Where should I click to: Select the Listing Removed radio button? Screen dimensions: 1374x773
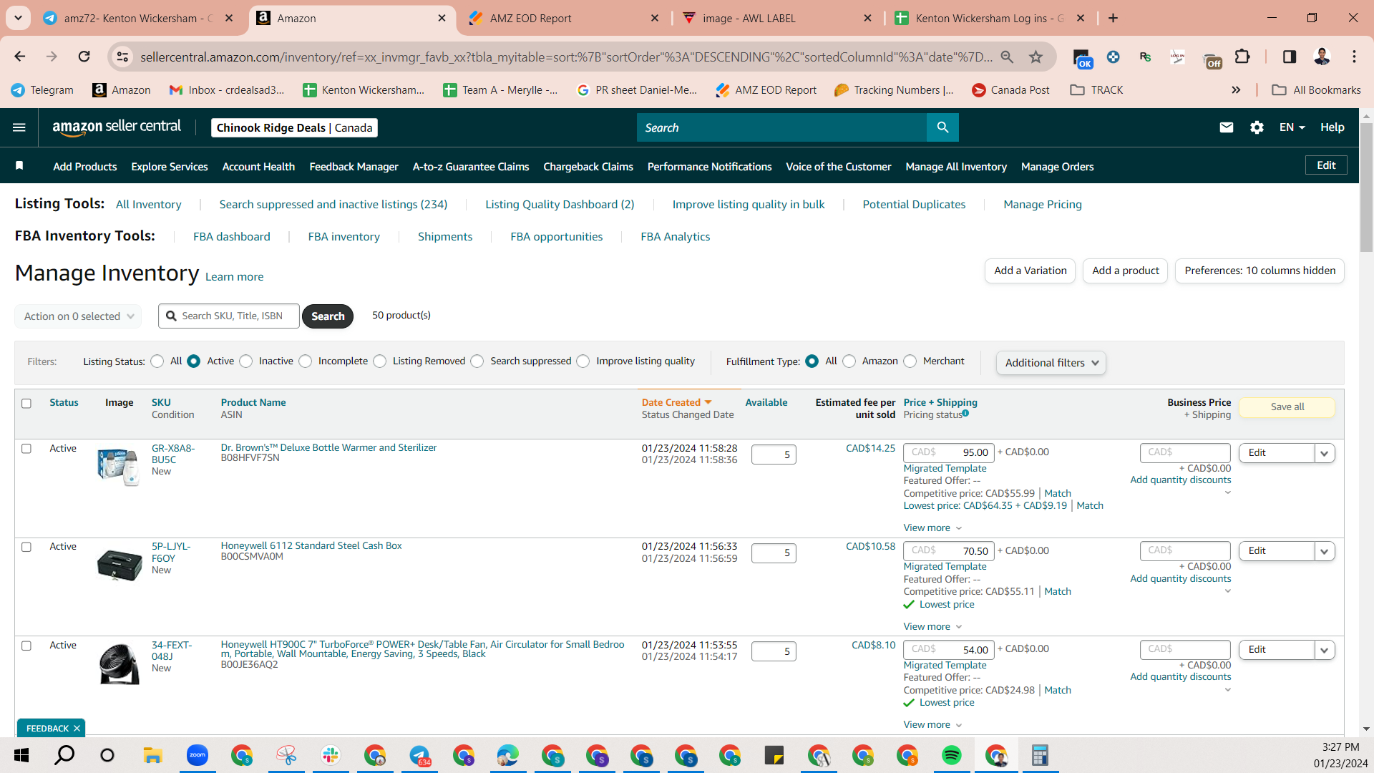click(380, 361)
